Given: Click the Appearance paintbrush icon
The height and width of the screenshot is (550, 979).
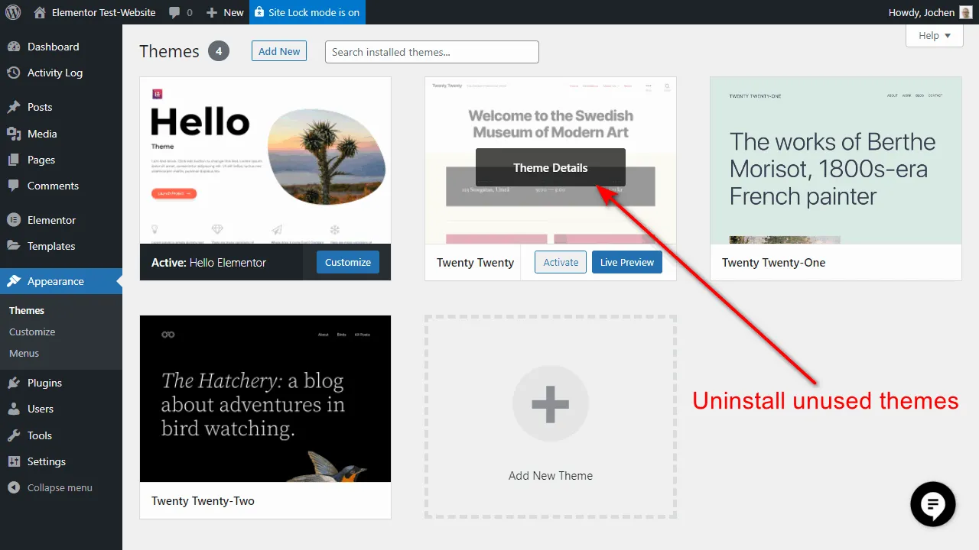Looking at the screenshot, I should pyautogui.click(x=14, y=281).
